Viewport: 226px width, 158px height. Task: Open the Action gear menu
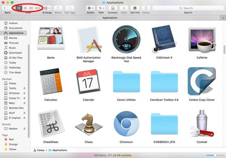pyautogui.click(x=90, y=8)
